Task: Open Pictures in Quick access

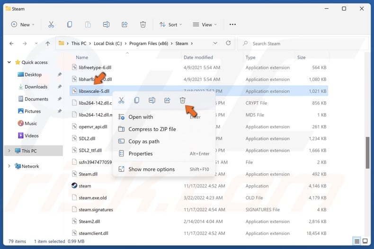Action: click(x=33, y=111)
